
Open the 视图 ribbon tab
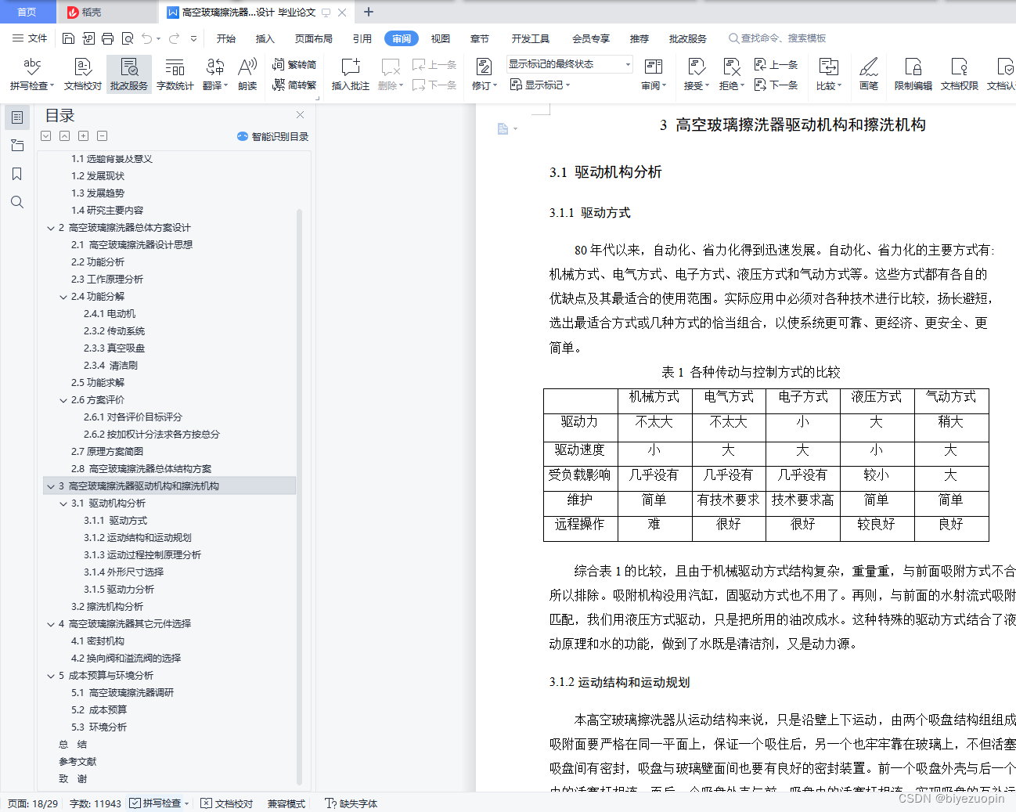click(441, 38)
